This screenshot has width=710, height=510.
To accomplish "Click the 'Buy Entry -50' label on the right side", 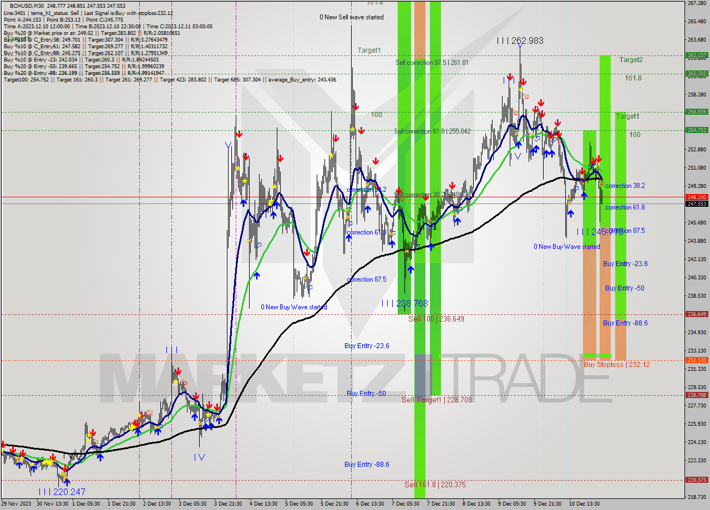I will point(625,288).
